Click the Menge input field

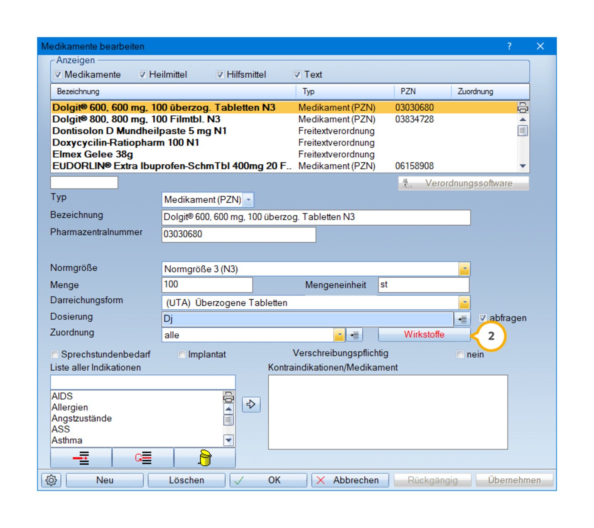207,285
